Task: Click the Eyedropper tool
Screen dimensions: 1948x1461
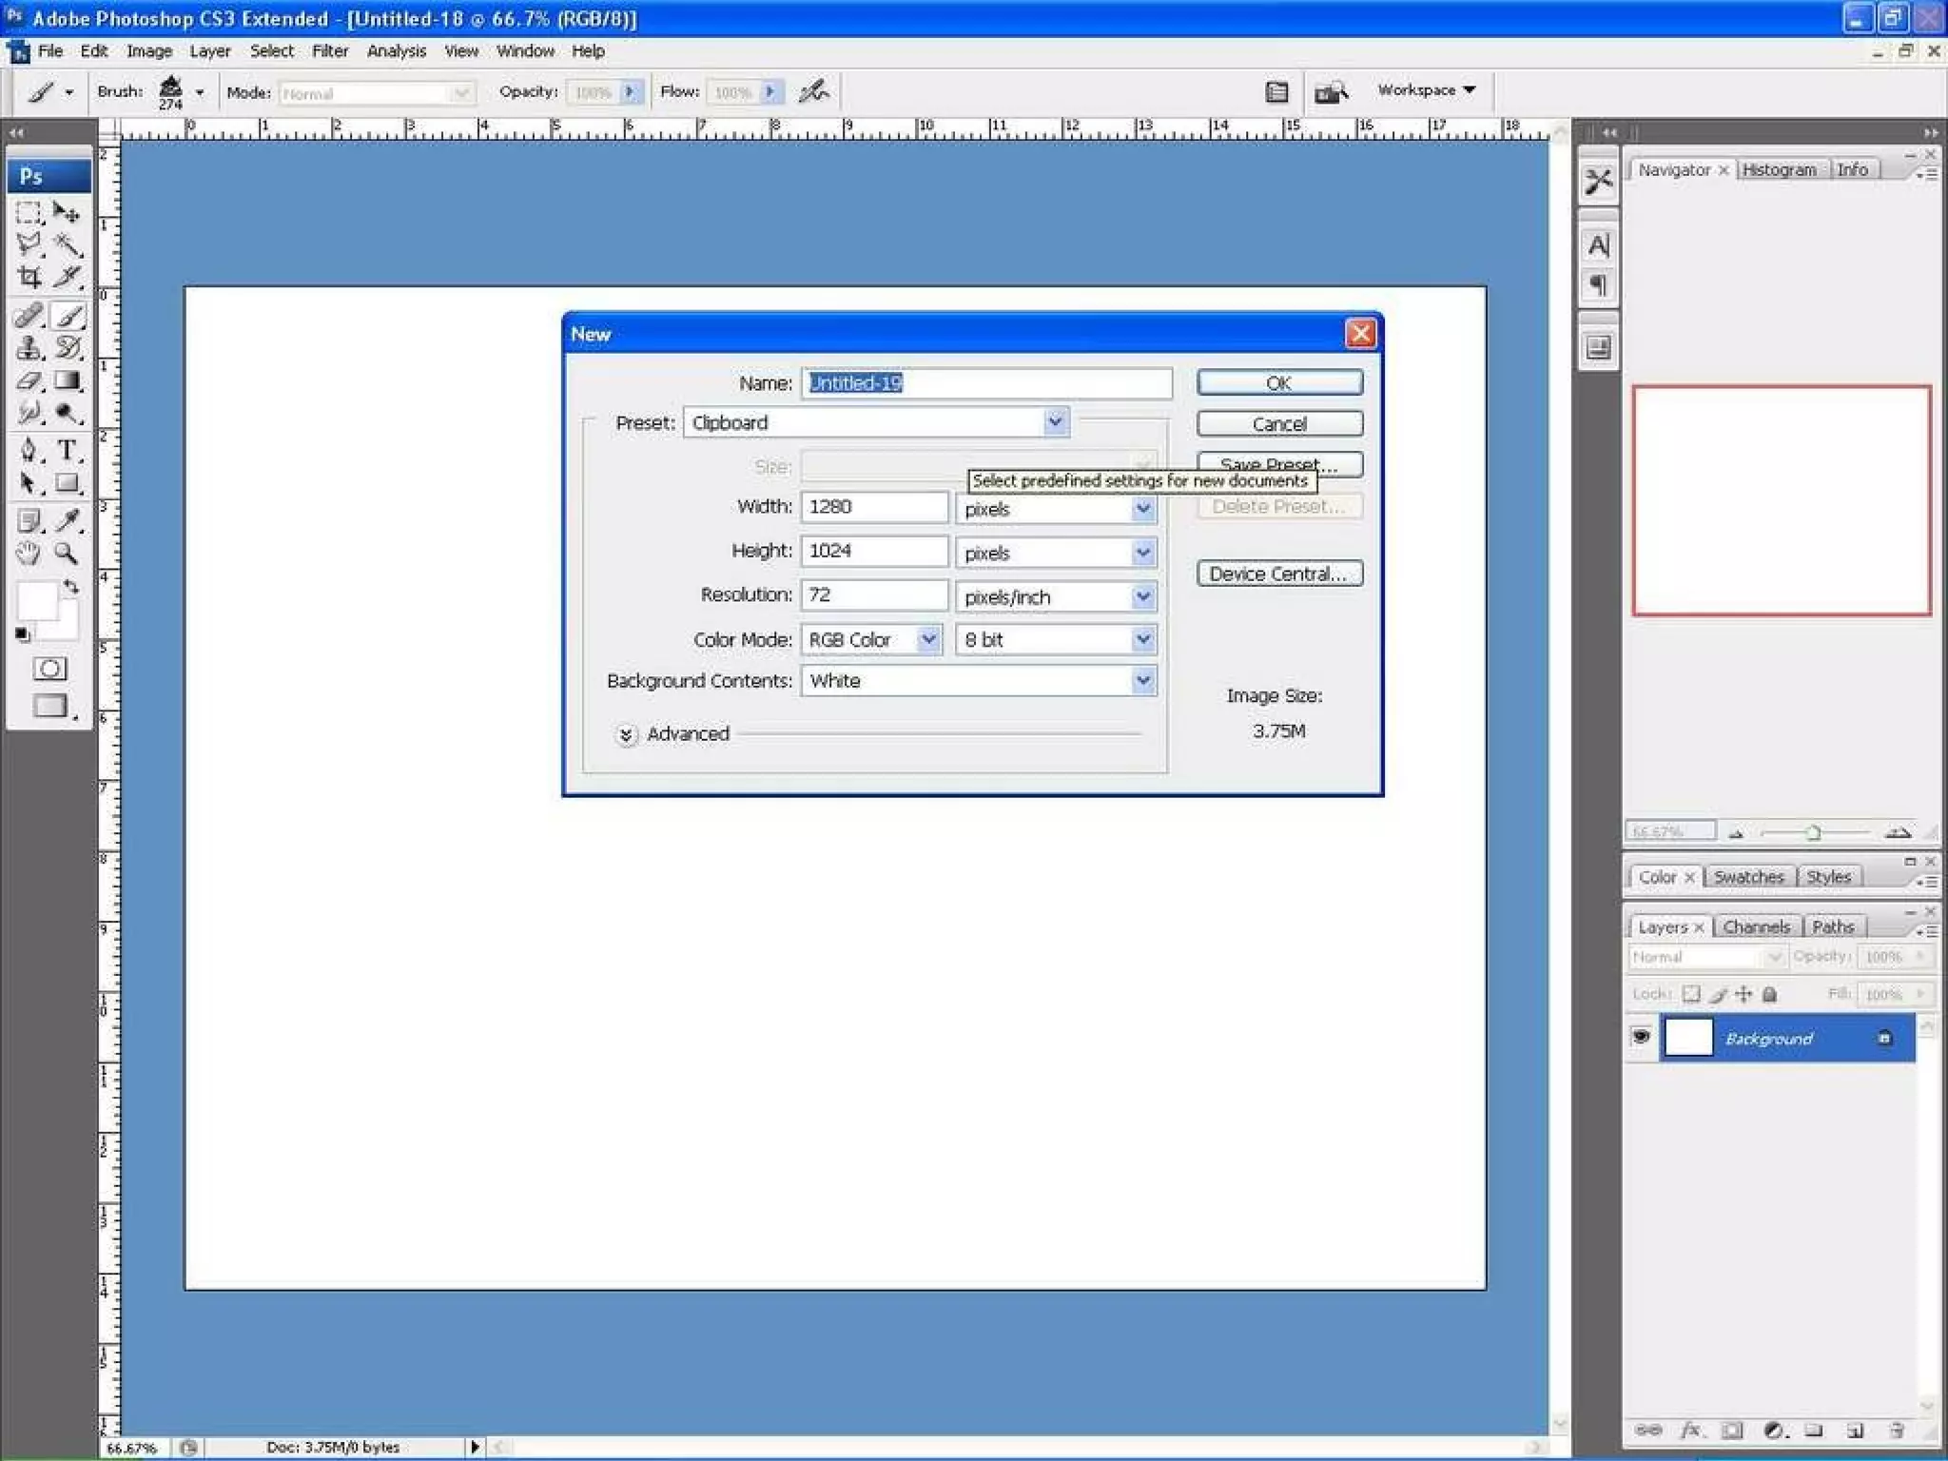Action: [67, 519]
